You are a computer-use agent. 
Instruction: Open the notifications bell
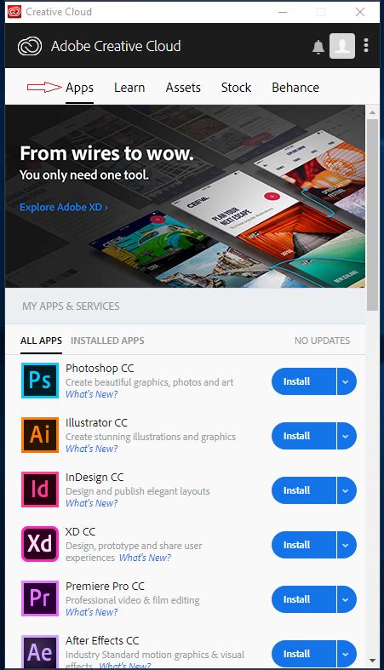[x=318, y=47]
